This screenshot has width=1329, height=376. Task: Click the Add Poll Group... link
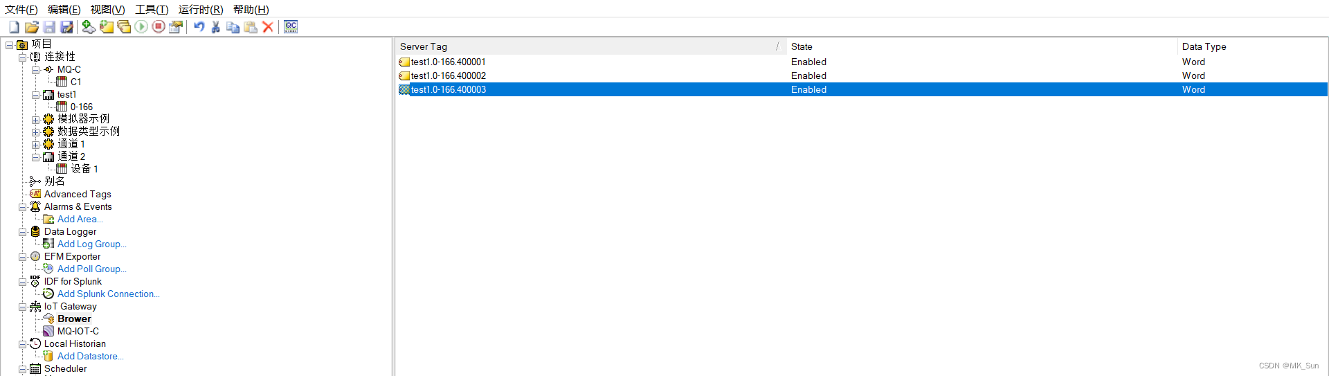coord(92,269)
